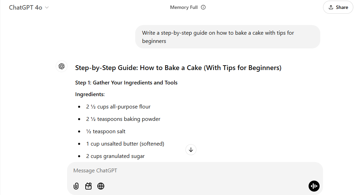Jump to bottom with the down-arrow button
The height and width of the screenshot is (195, 354).
pyautogui.click(x=191, y=150)
